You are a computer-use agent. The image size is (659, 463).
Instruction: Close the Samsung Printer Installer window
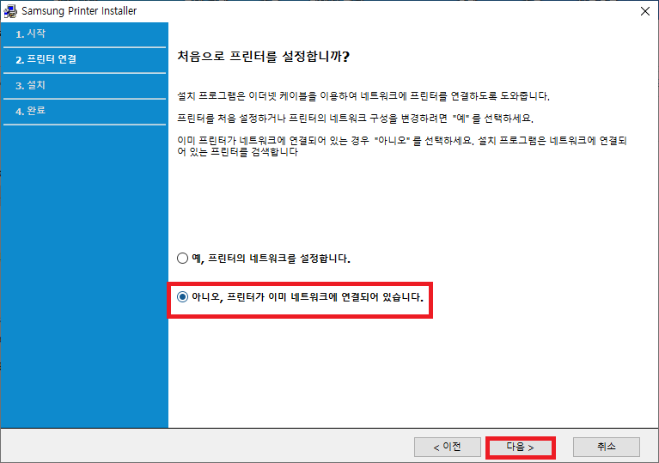[645, 11]
